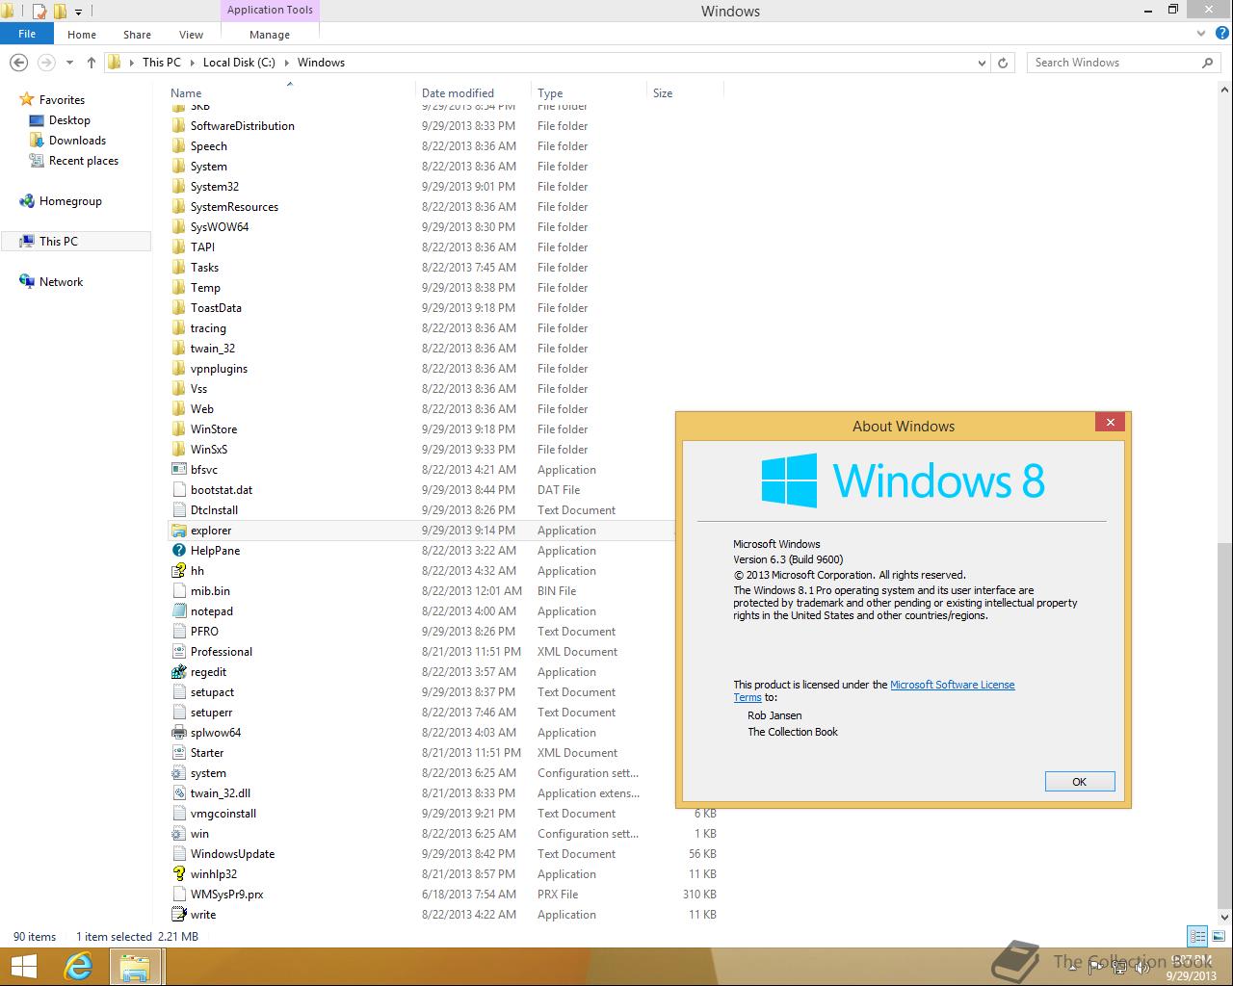This screenshot has height=986, width=1233.
Task: Open the Home ribbon tab
Action: pyautogui.click(x=82, y=35)
